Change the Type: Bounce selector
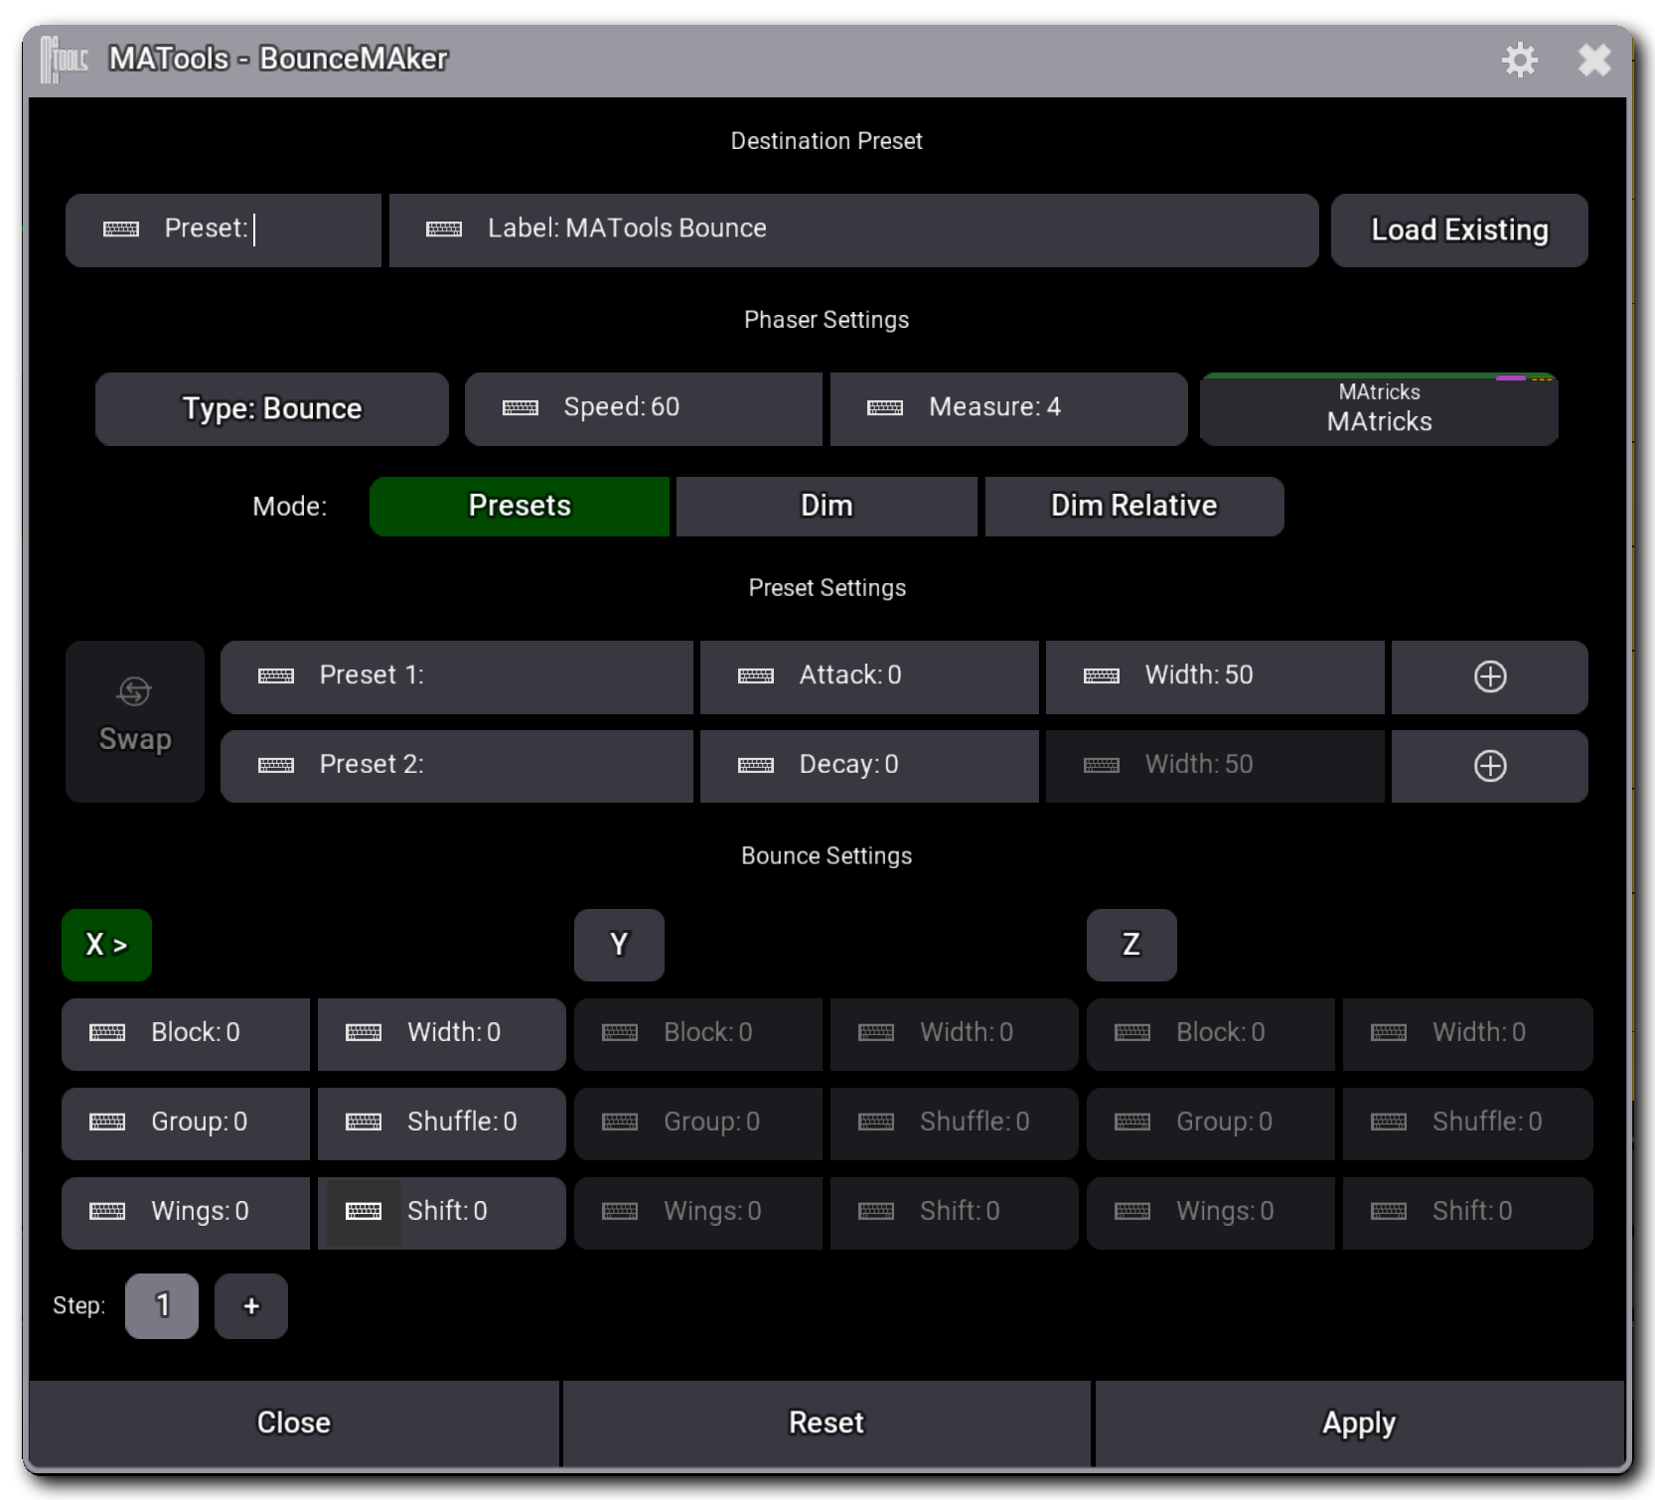The width and height of the screenshot is (1655, 1500). click(x=272, y=409)
